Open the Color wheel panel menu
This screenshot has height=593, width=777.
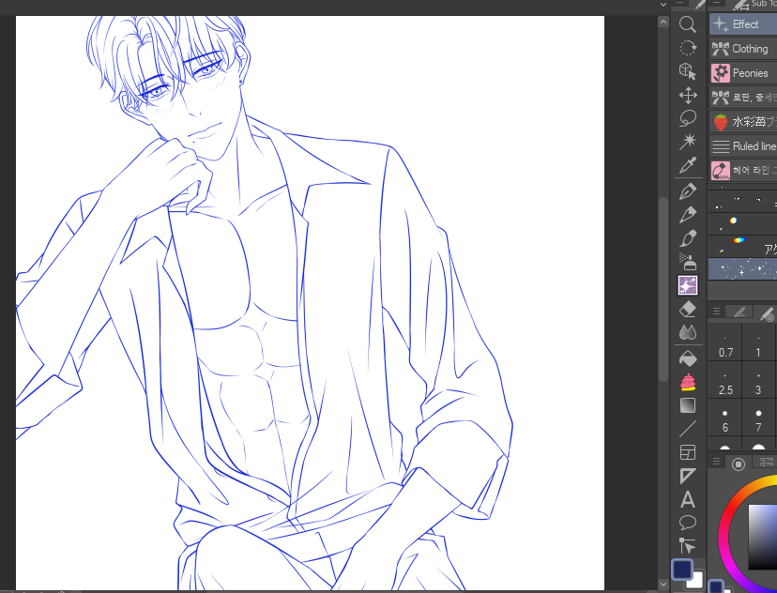point(716,462)
